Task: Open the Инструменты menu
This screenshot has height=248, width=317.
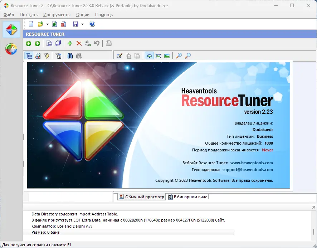Action: pyautogui.click(x=57, y=15)
